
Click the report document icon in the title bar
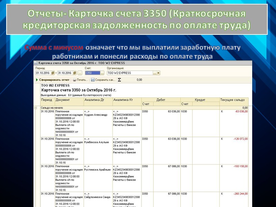[x=36, y=63]
